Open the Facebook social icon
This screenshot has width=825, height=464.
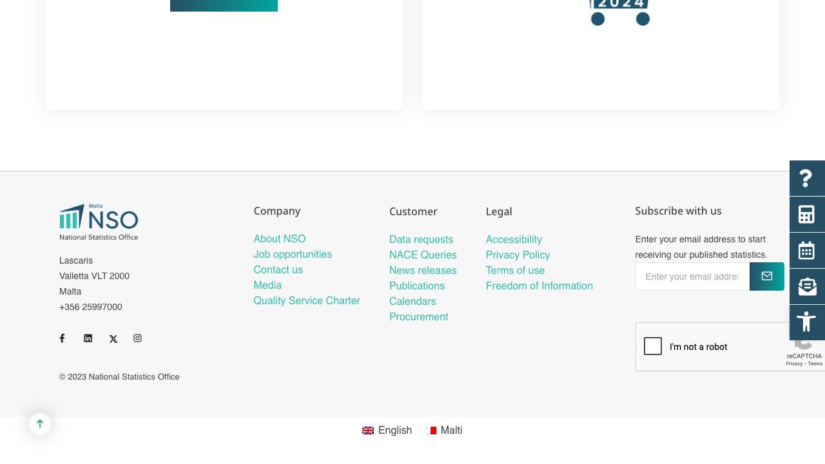pyautogui.click(x=63, y=338)
